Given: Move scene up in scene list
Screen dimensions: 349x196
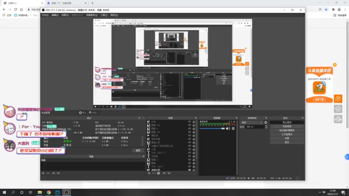Looking at the screenshot, I should pos(53,173).
